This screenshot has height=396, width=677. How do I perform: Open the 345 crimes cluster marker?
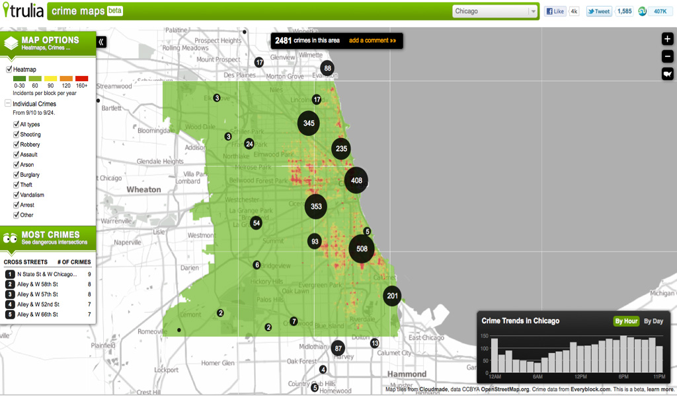point(308,123)
